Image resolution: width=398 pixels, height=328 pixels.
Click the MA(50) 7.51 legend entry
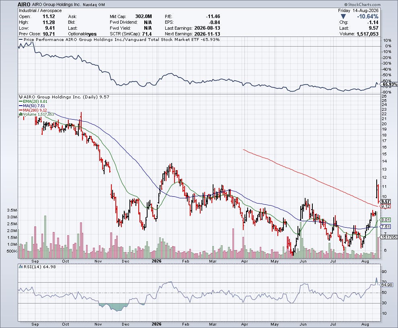32,106
